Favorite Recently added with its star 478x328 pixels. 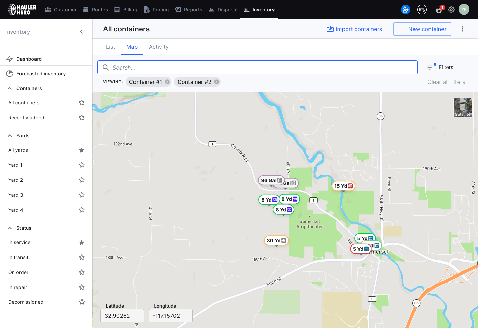[x=82, y=118]
